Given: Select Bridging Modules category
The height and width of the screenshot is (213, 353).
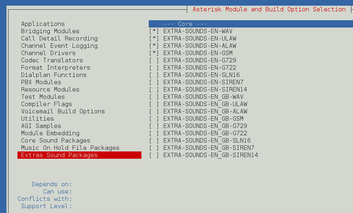Looking at the screenshot, I should click(50, 31).
